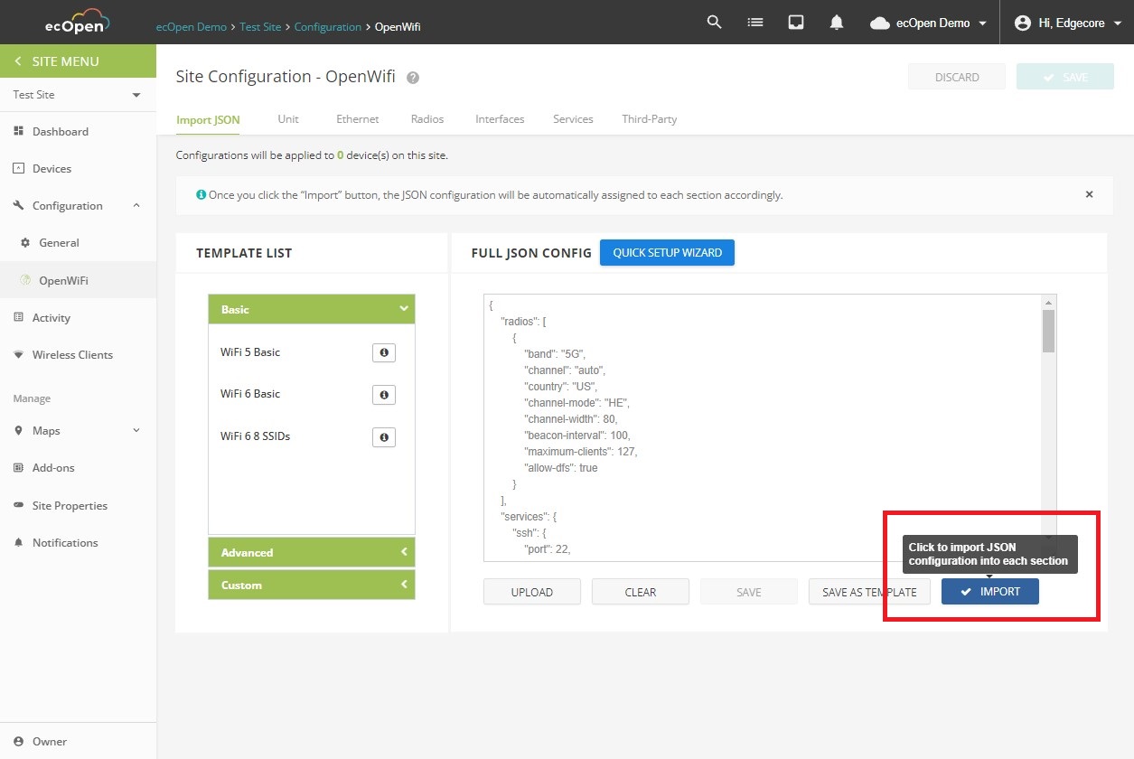
Task: Switch to the Unit tab
Action: point(288,118)
